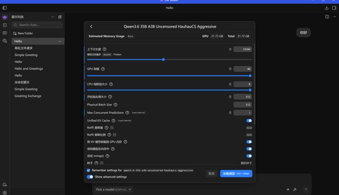The width and height of the screenshot is (339, 195).
Task: Go back with the dialog's left arrow
Action: [91, 26]
